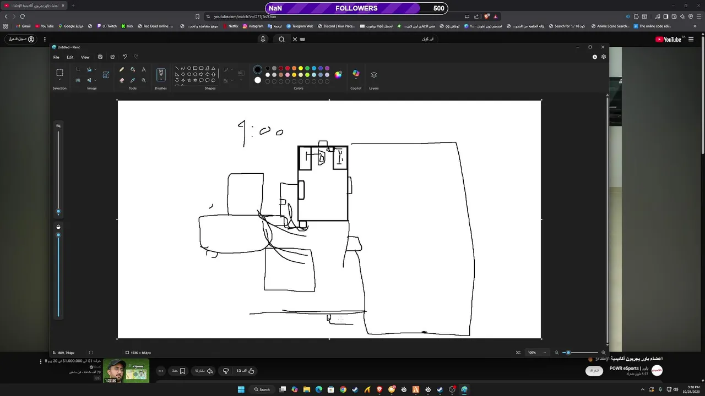Select the Text tool
705x396 pixels.
pyautogui.click(x=144, y=70)
